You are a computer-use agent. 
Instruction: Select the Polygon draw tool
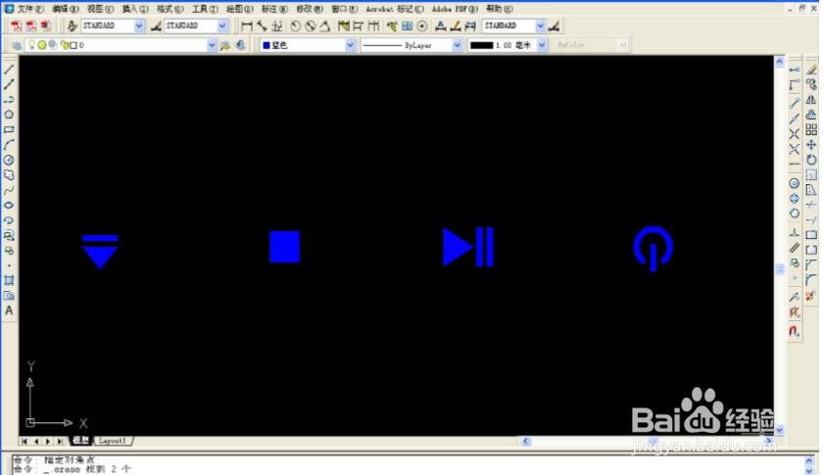coord(9,115)
